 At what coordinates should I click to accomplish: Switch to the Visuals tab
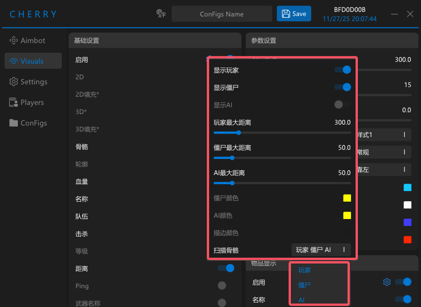[33, 61]
